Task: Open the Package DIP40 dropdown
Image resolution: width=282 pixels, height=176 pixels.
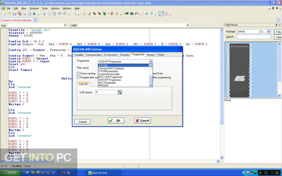Action: point(268,32)
